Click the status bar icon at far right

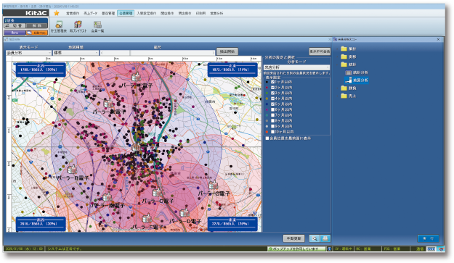point(441,249)
